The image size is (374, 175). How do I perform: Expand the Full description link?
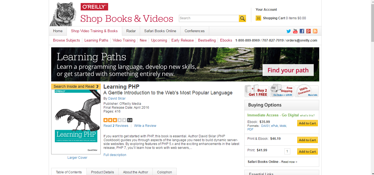pyautogui.click(x=115, y=155)
